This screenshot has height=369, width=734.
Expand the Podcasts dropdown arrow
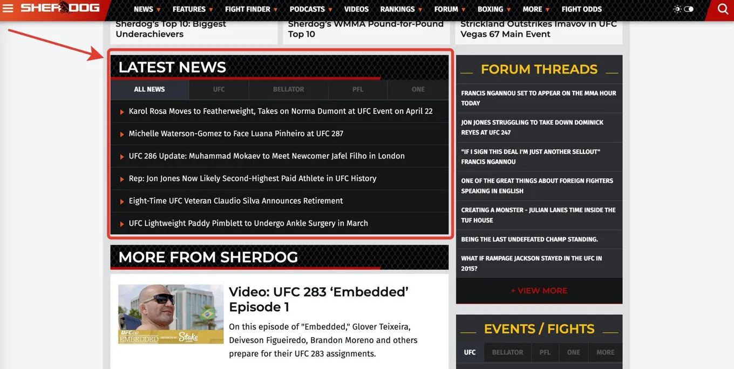(x=330, y=10)
